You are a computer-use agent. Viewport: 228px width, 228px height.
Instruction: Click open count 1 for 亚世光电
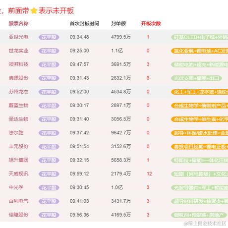click(x=148, y=37)
